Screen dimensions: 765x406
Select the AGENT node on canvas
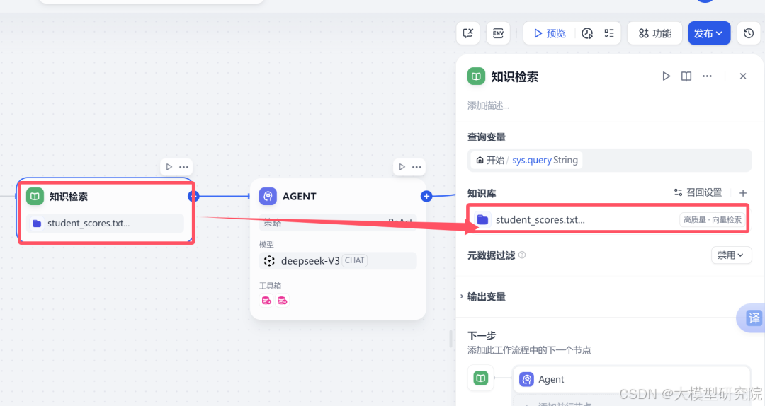(338, 248)
